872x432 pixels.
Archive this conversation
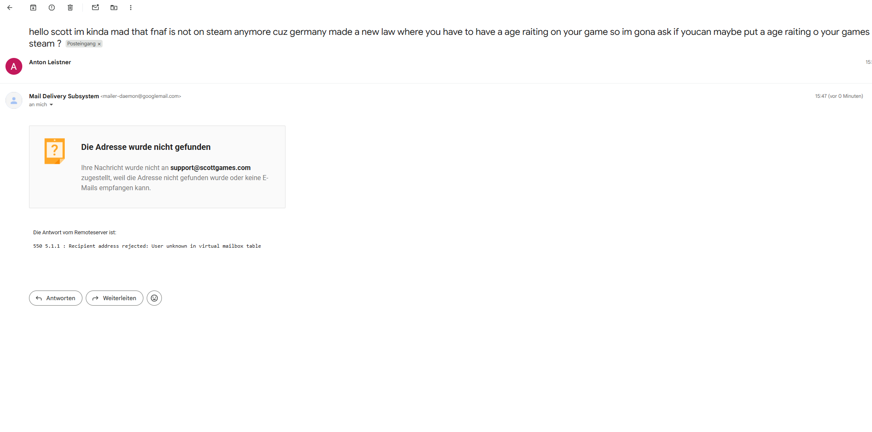click(33, 8)
